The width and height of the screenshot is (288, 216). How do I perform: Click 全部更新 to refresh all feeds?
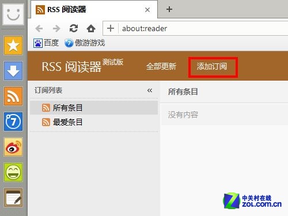point(161,66)
